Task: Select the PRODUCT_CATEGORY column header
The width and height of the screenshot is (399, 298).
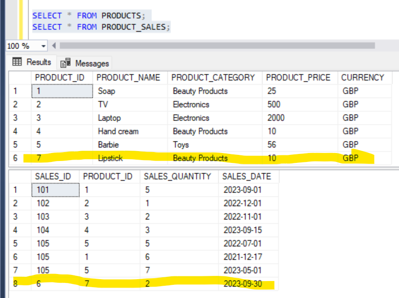Action: [x=213, y=78]
